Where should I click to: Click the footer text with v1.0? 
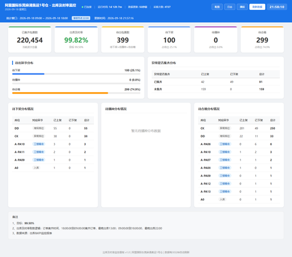[x=146, y=252]
